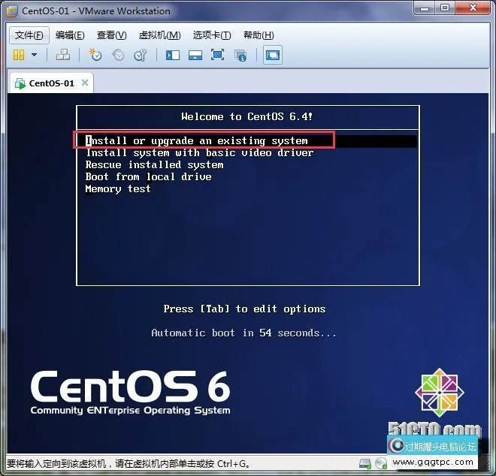This screenshot has width=496, height=476.
Task: Open the 虚拟机(M) menu
Action: click(x=159, y=35)
